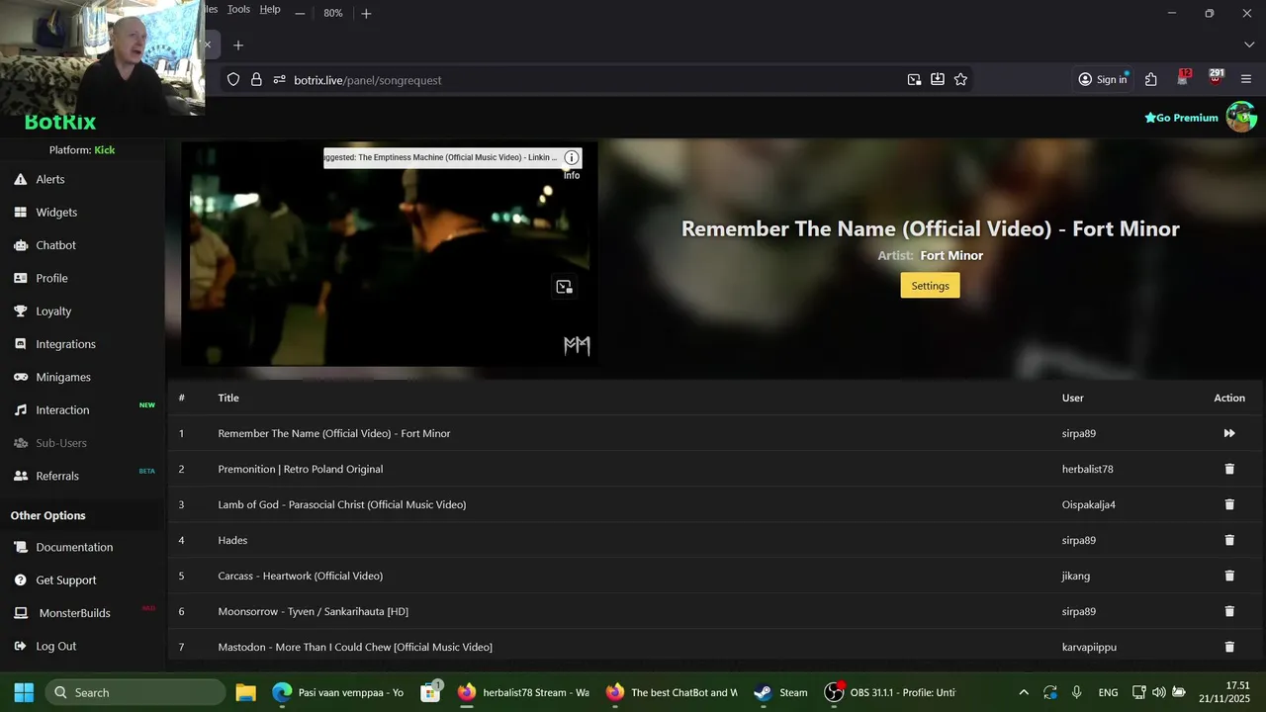Click the taskbar Search box
This screenshot has height=712, width=1266.
pos(136,692)
